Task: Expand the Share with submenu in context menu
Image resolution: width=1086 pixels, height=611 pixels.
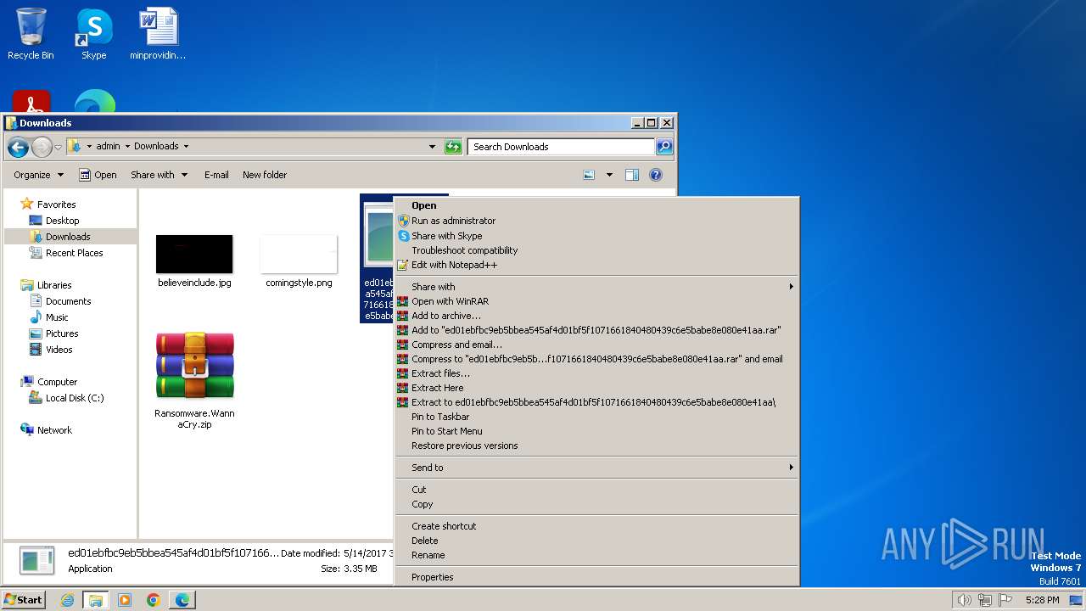Action: (x=597, y=287)
